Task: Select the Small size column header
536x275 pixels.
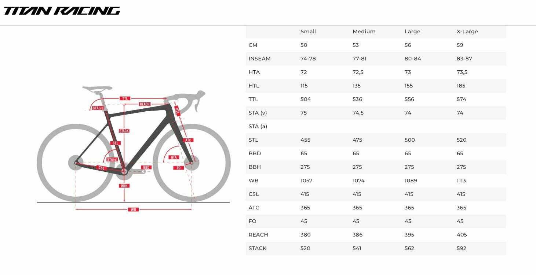Action: point(308,31)
